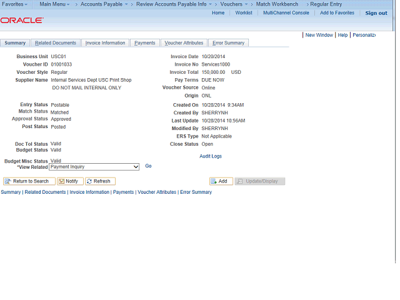Image resolution: width=400 pixels, height=300 pixels.
Task: Select the Invoice Total 150,000.00
Action: coord(213,72)
